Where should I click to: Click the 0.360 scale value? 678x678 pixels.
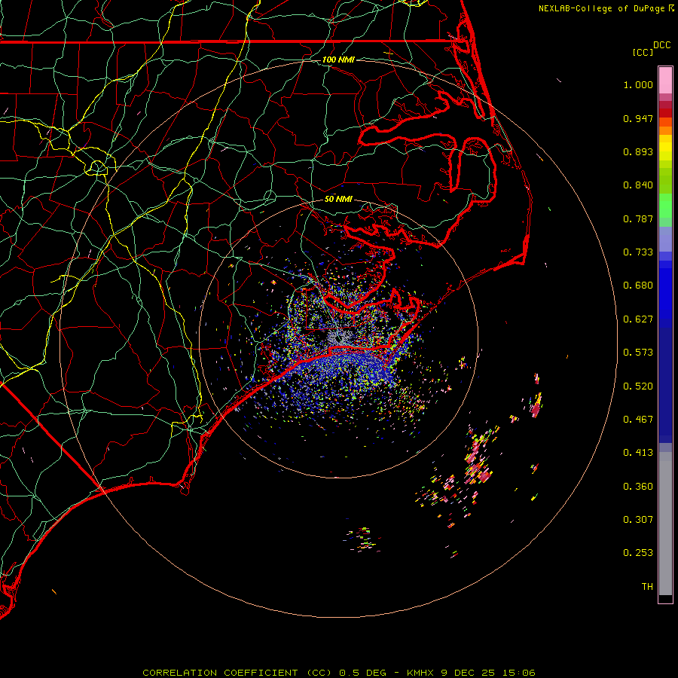coord(638,487)
